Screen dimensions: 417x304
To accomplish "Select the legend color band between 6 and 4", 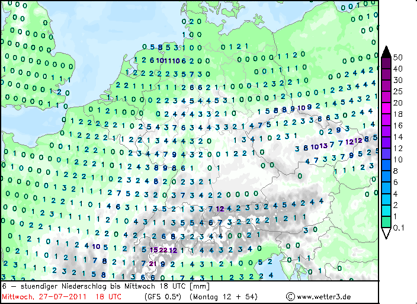I will click(386, 188).
